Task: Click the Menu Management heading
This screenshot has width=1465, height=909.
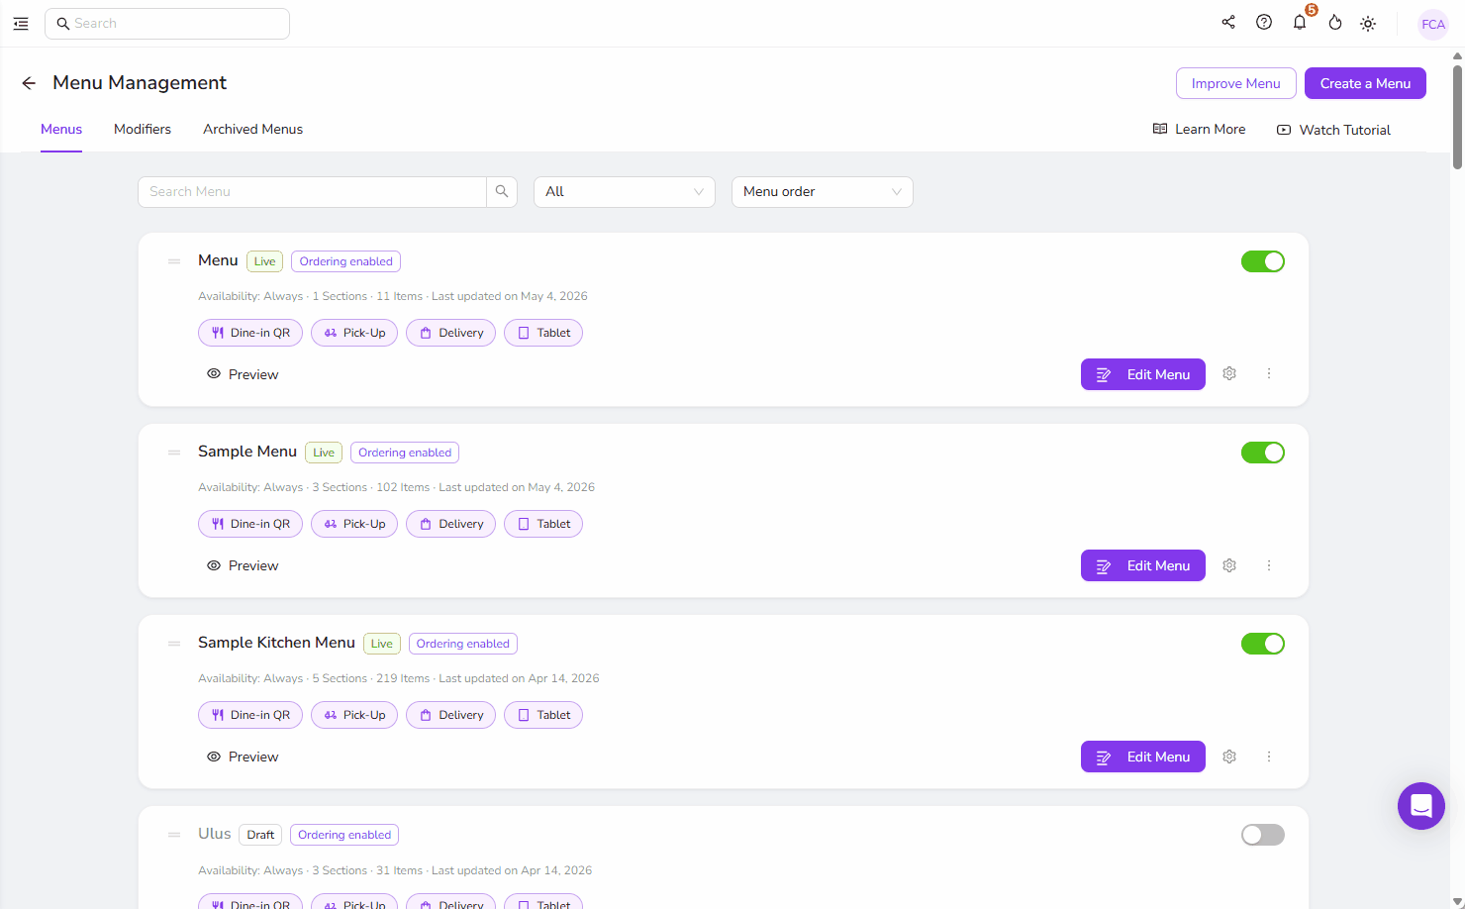Action: coord(140,83)
